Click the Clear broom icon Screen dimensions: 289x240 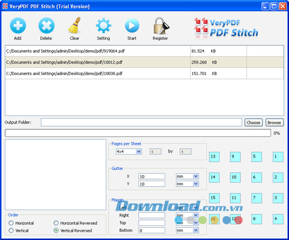[x=75, y=25]
